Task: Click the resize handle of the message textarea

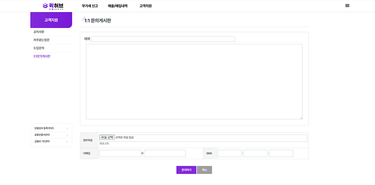Action: (301, 118)
